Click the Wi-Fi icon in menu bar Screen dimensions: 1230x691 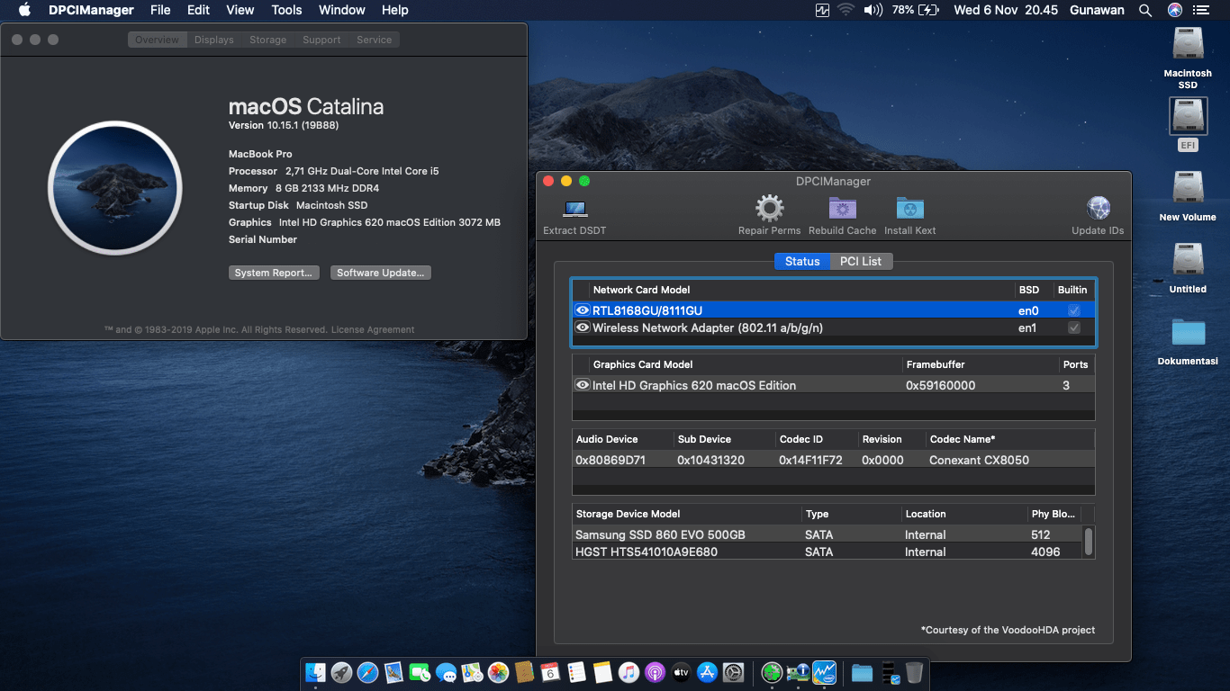coord(846,10)
